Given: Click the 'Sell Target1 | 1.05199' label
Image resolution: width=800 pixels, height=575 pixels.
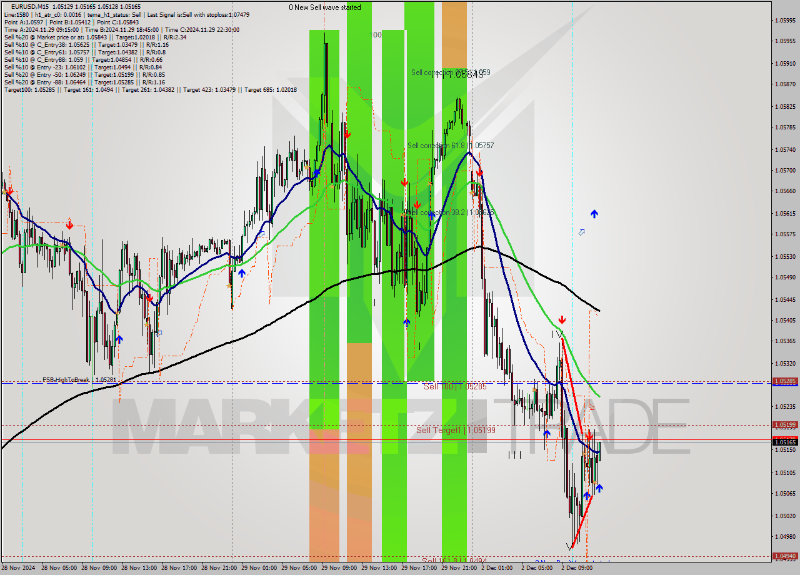Looking at the screenshot, I should (x=456, y=430).
